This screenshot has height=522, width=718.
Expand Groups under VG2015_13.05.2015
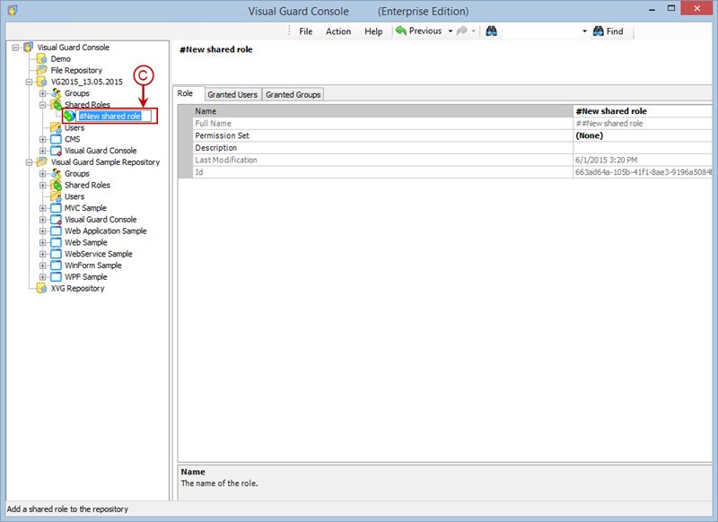tap(42, 93)
